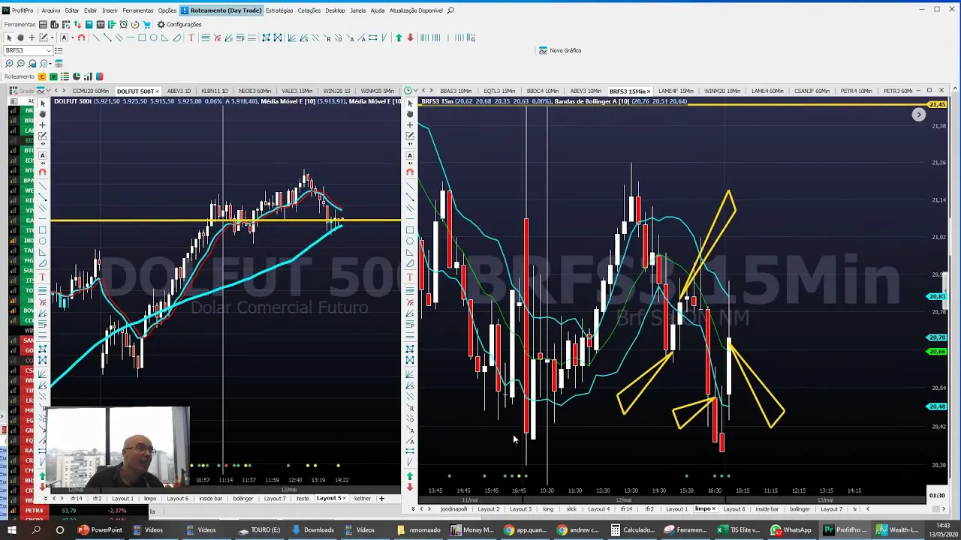Switch to the CCMJ20 60Min tab
This screenshot has width=961, height=540.
90,91
